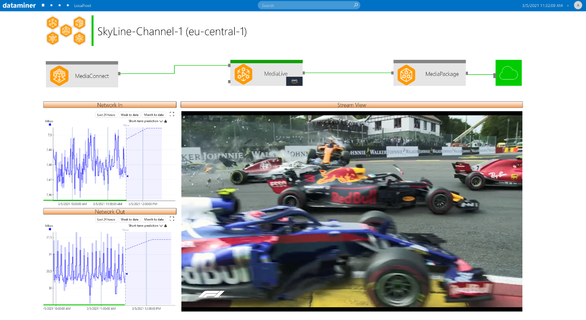586x320 pixels.
Task: Show Week to date for Network Out
Action: 130,219
